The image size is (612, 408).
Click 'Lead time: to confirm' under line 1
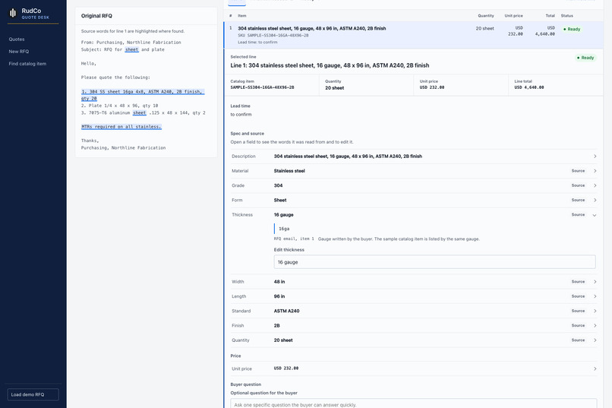click(257, 42)
